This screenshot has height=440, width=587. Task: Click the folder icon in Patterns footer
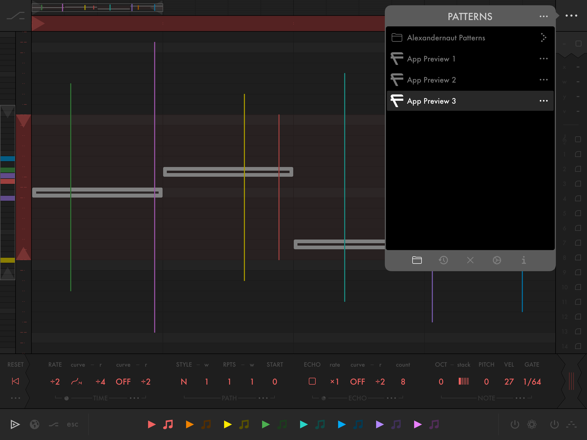pyautogui.click(x=417, y=260)
